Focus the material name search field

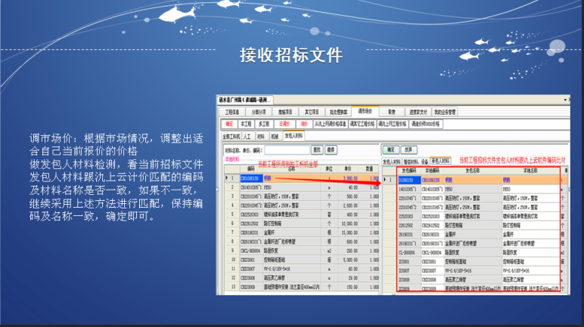point(287,150)
